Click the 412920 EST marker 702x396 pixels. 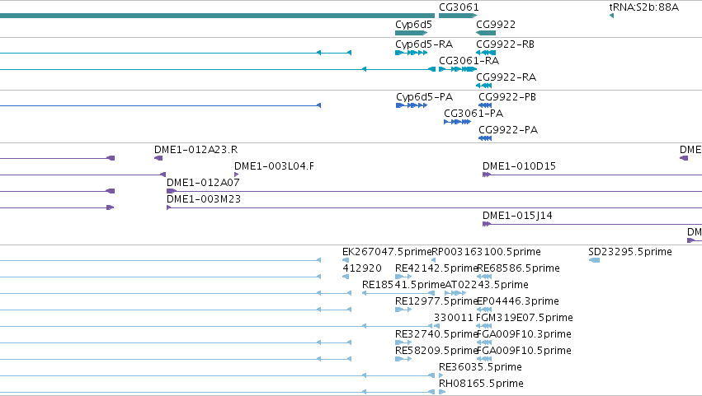coord(345,277)
